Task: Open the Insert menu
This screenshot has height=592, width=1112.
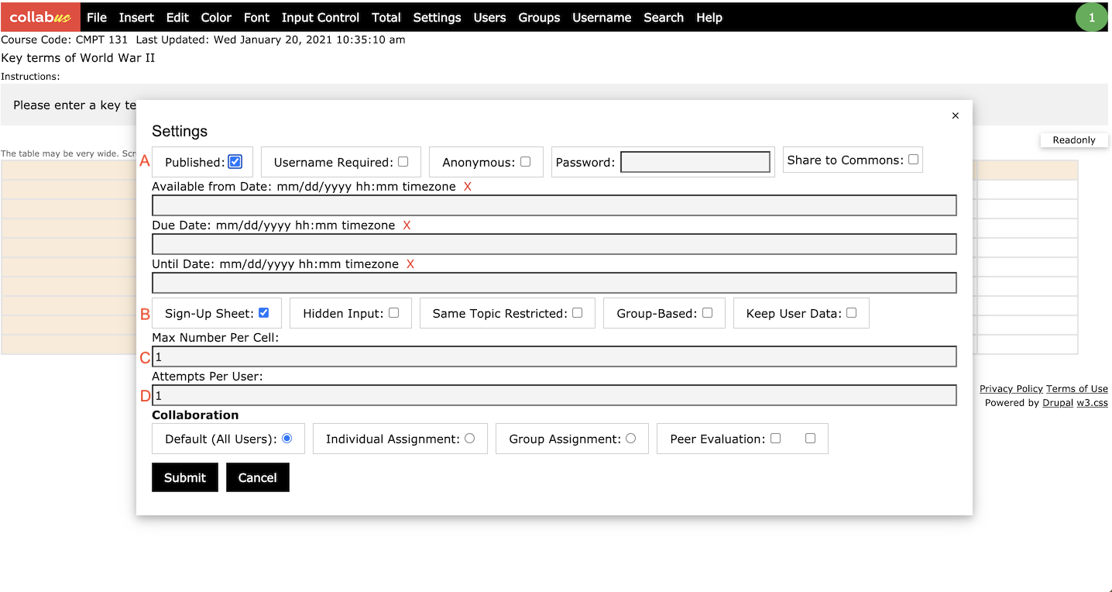Action: (136, 17)
